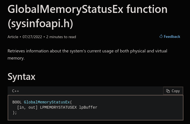Image resolution: width=190 pixels, height=124 pixels.
Task: Click the 07/27/2022 article date
Action: pyautogui.click(x=32, y=37)
